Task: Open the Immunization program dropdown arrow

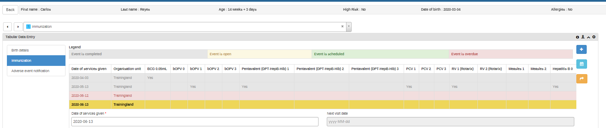Action: [x=349, y=27]
